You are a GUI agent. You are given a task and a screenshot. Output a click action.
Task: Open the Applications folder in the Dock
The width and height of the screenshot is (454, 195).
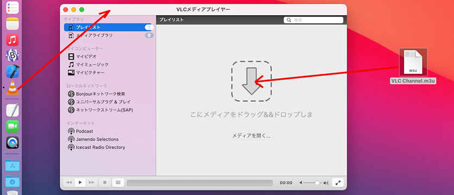click(x=12, y=165)
